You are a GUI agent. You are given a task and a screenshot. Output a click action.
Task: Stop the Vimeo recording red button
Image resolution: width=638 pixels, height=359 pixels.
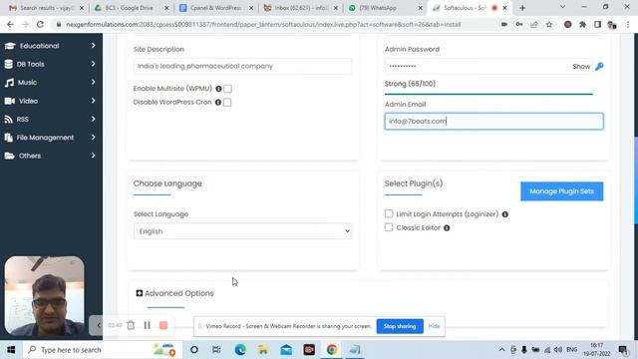click(163, 325)
